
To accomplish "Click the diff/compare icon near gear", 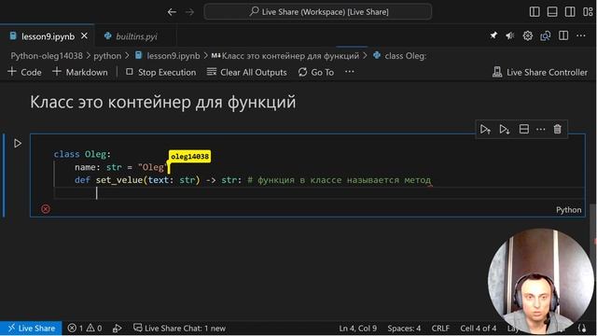I will [x=545, y=35].
